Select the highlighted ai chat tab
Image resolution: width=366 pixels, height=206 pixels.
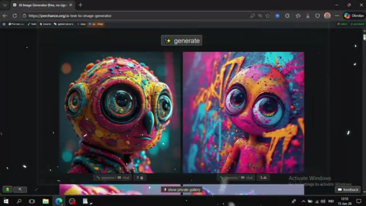click(x=96, y=24)
